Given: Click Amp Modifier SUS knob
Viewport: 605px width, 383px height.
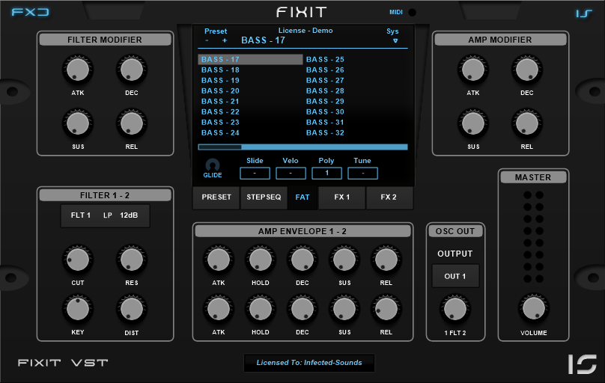Looking at the screenshot, I should coord(473,124).
